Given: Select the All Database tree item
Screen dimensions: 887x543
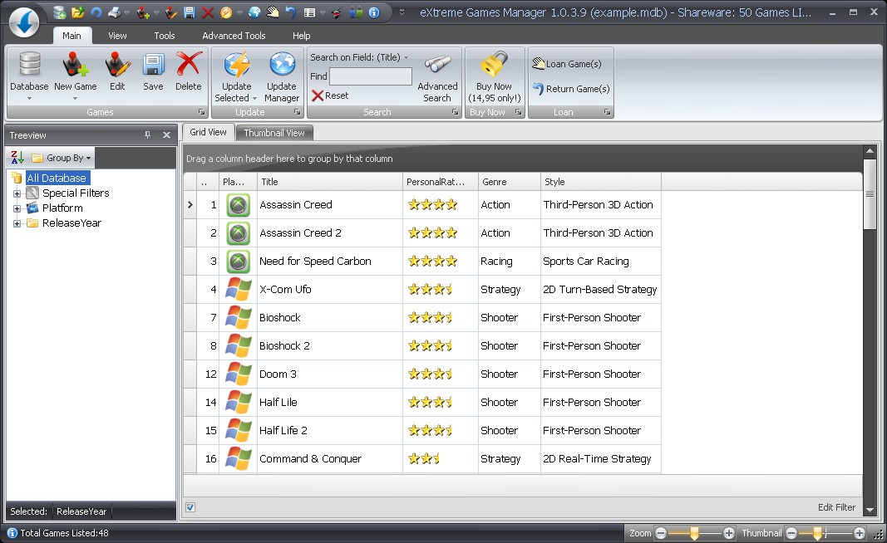Looking at the screenshot, I should click(57, 178).
